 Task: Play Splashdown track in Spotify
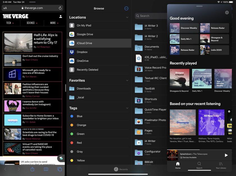(x=226, y=155)
